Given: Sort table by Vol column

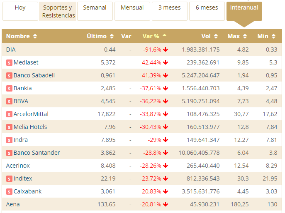Looking at the screenshot, I should [x=209, y=36].
